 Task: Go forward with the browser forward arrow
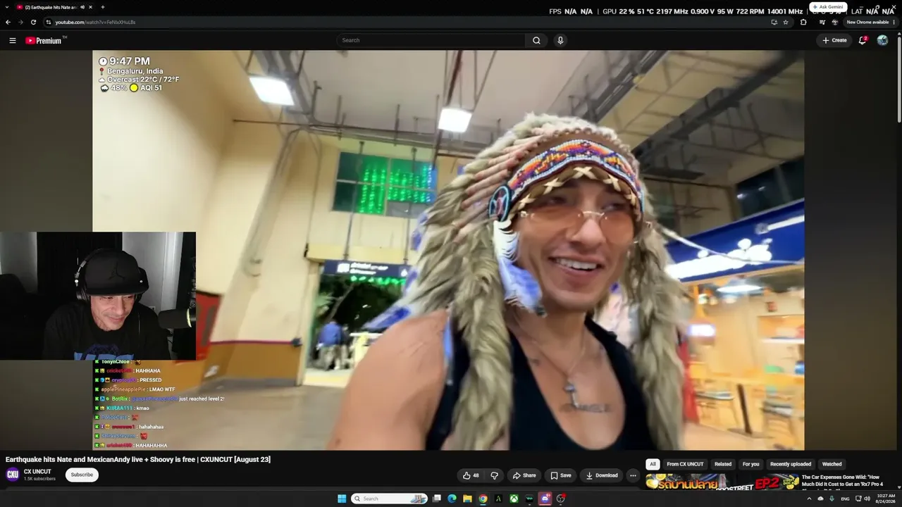coord(20,22)
